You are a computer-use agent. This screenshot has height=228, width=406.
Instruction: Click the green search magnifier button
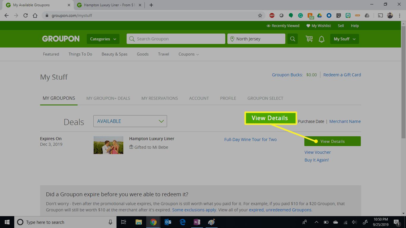292,39
